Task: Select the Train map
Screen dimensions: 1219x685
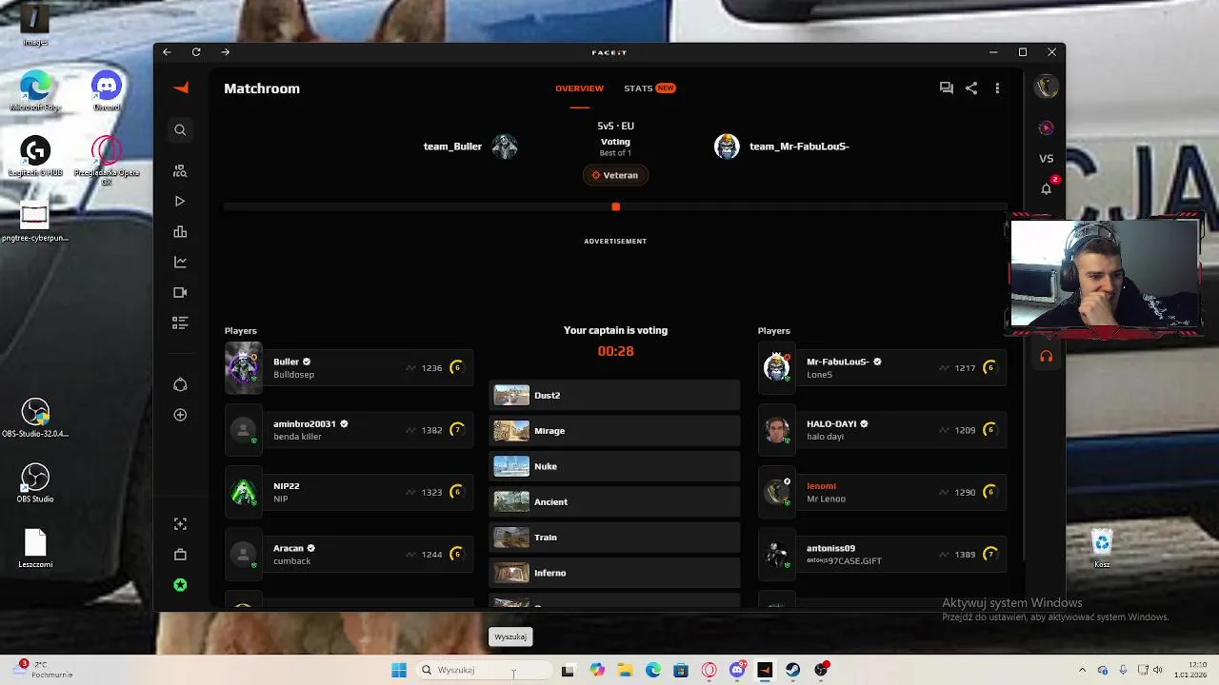Action: pyautogui.click(x=614, y=538)
